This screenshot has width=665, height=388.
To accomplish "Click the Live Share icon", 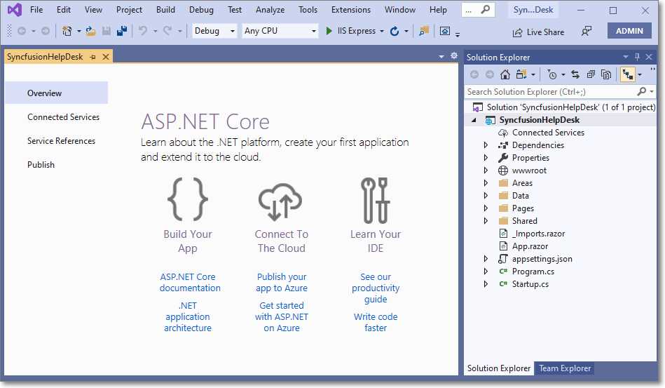I will pos(517,32).
